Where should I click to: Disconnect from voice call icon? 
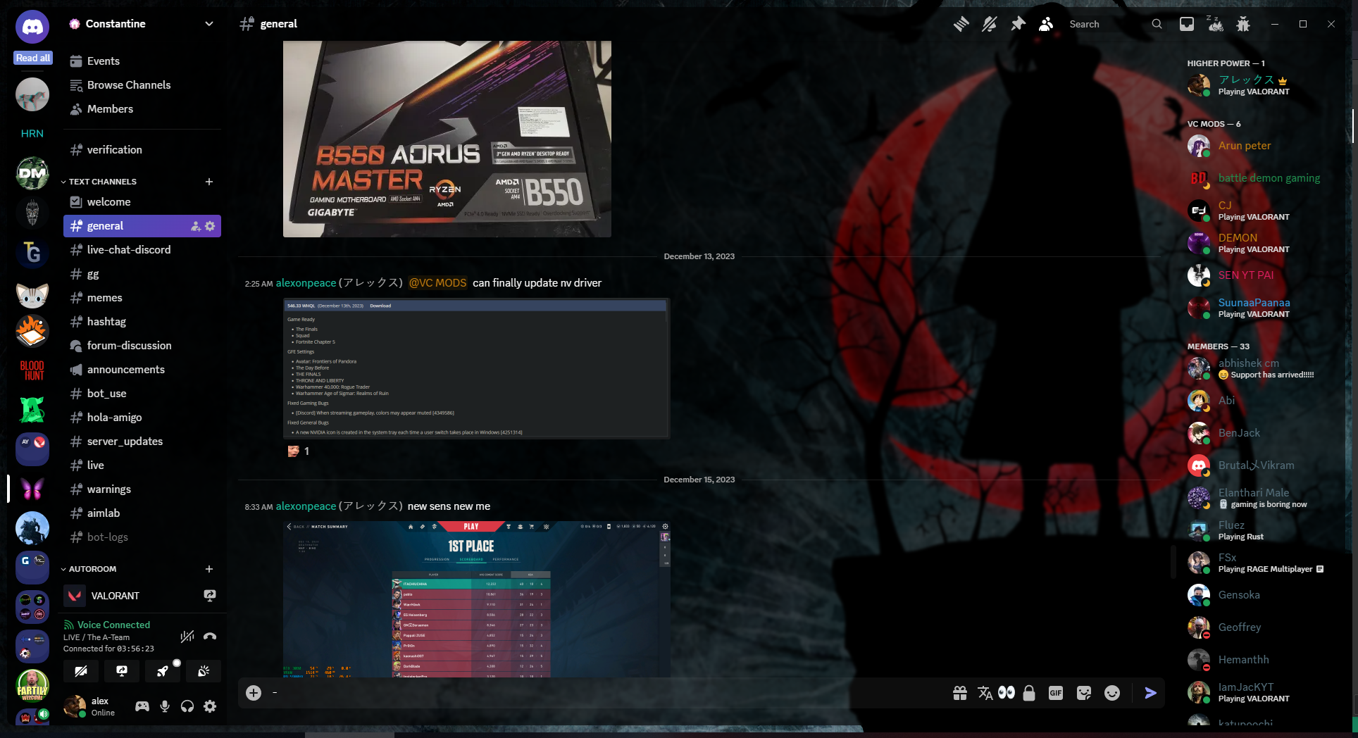point(210,637)
